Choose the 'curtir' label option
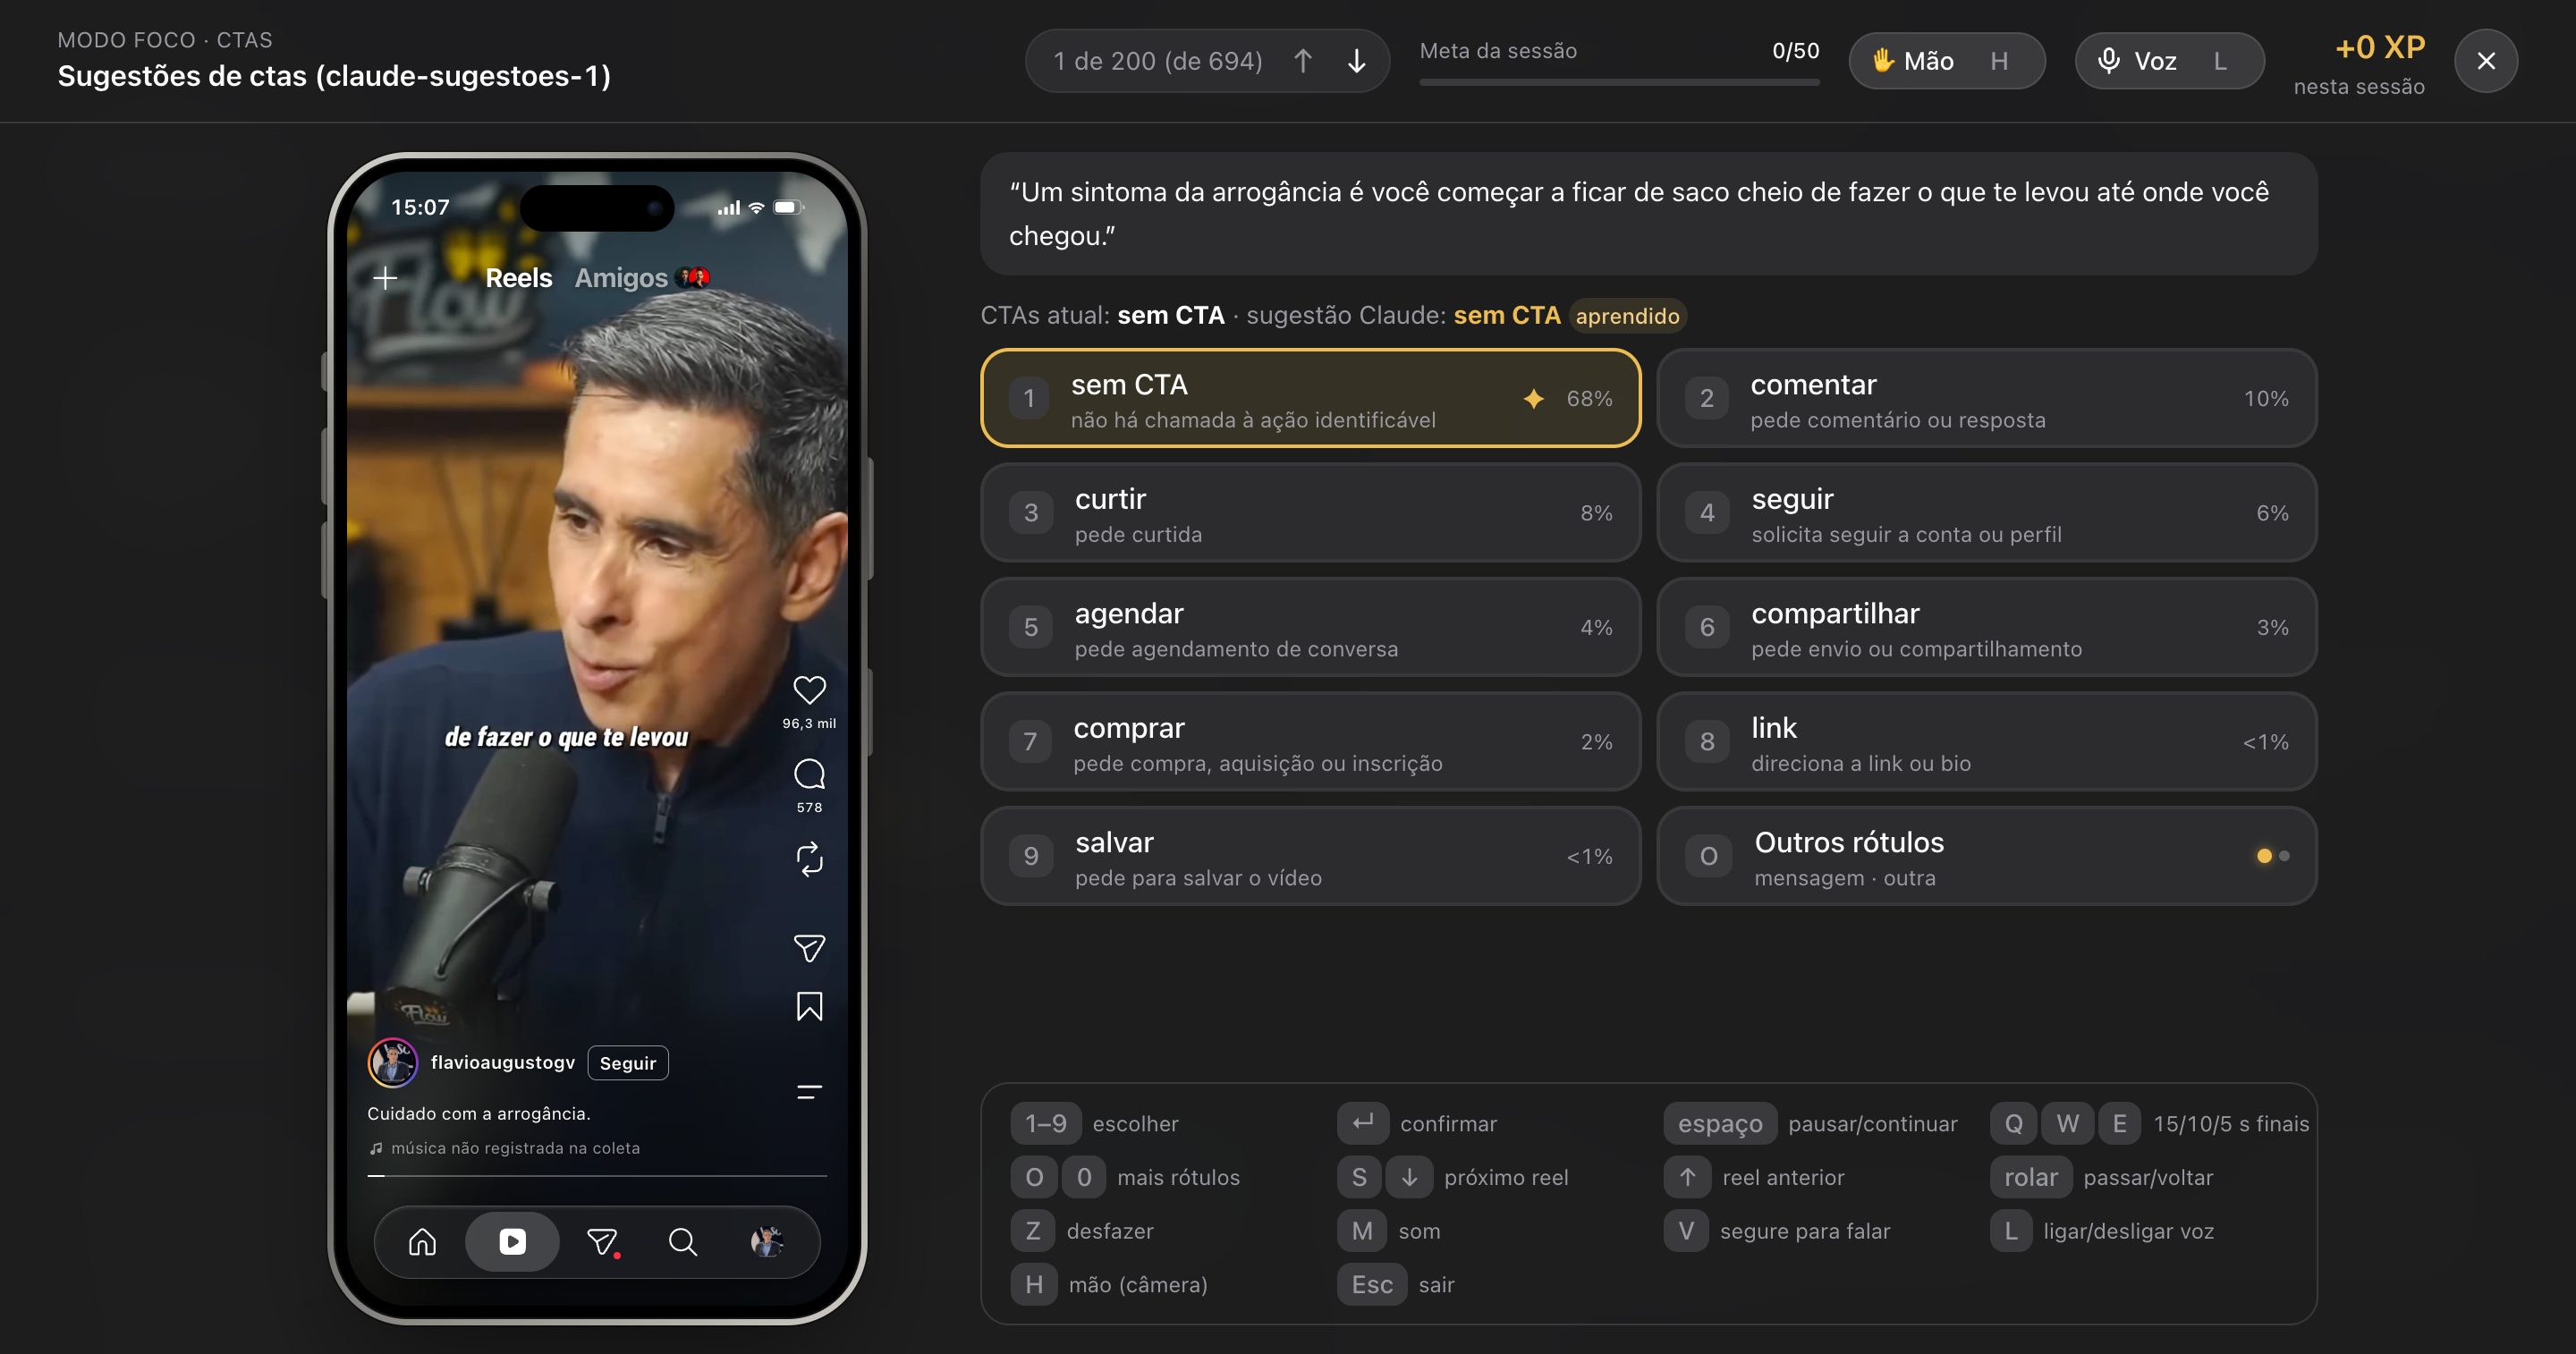 [1310, 512]
